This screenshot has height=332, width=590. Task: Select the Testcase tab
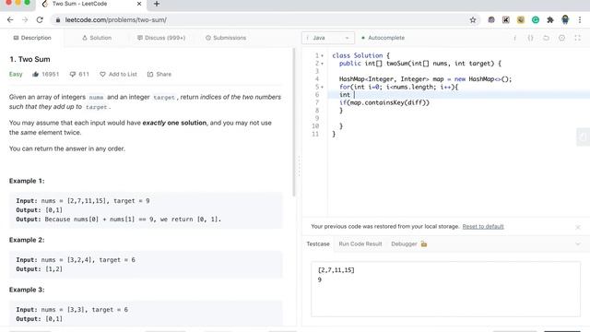point(318,243)
